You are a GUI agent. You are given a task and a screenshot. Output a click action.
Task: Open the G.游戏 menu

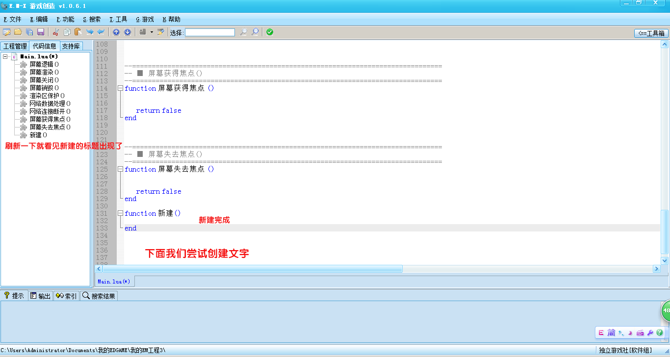[x=145, y=19]
